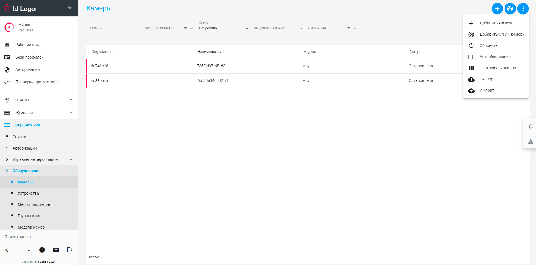Image resolution: width=536 pixels, height=265 pixels.
Task: Select Добавить ONVIF камеру menu entry
Action: 501,34
